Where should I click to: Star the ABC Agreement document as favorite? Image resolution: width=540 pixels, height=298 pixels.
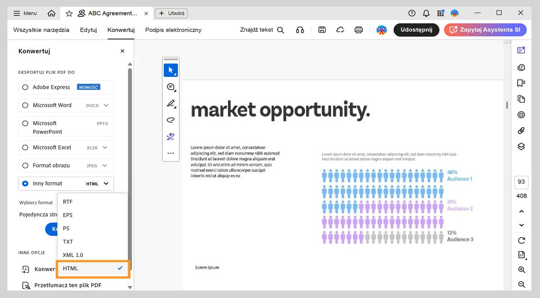tap(69, 13)
